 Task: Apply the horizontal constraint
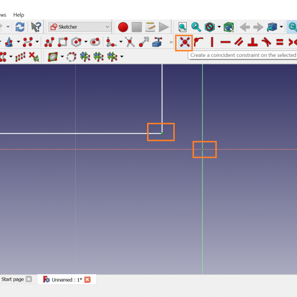click(x=225, y=42)
